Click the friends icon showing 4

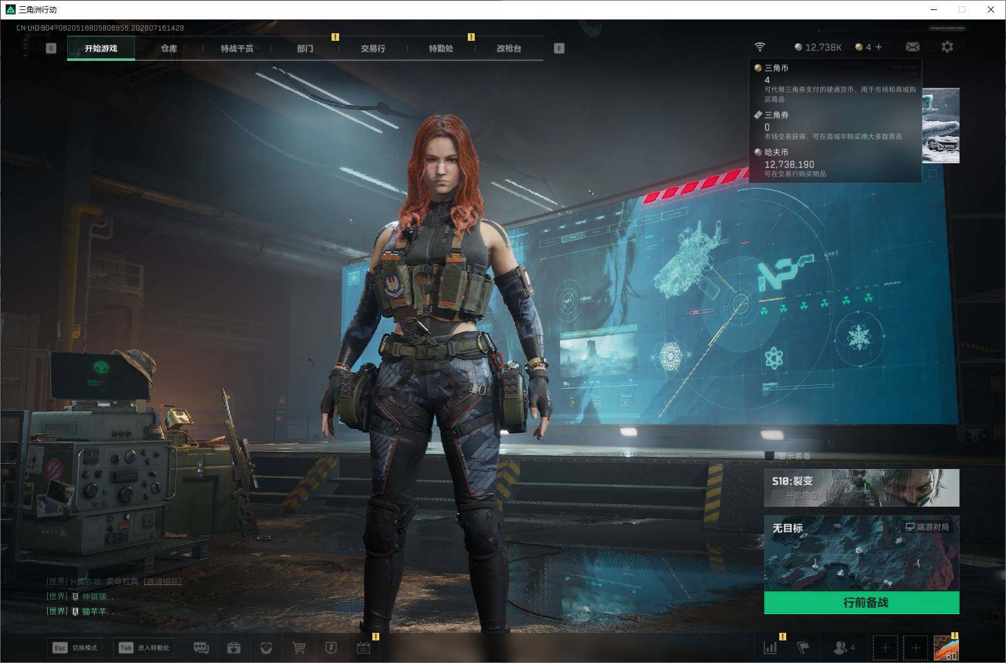[x=844, y=647]
